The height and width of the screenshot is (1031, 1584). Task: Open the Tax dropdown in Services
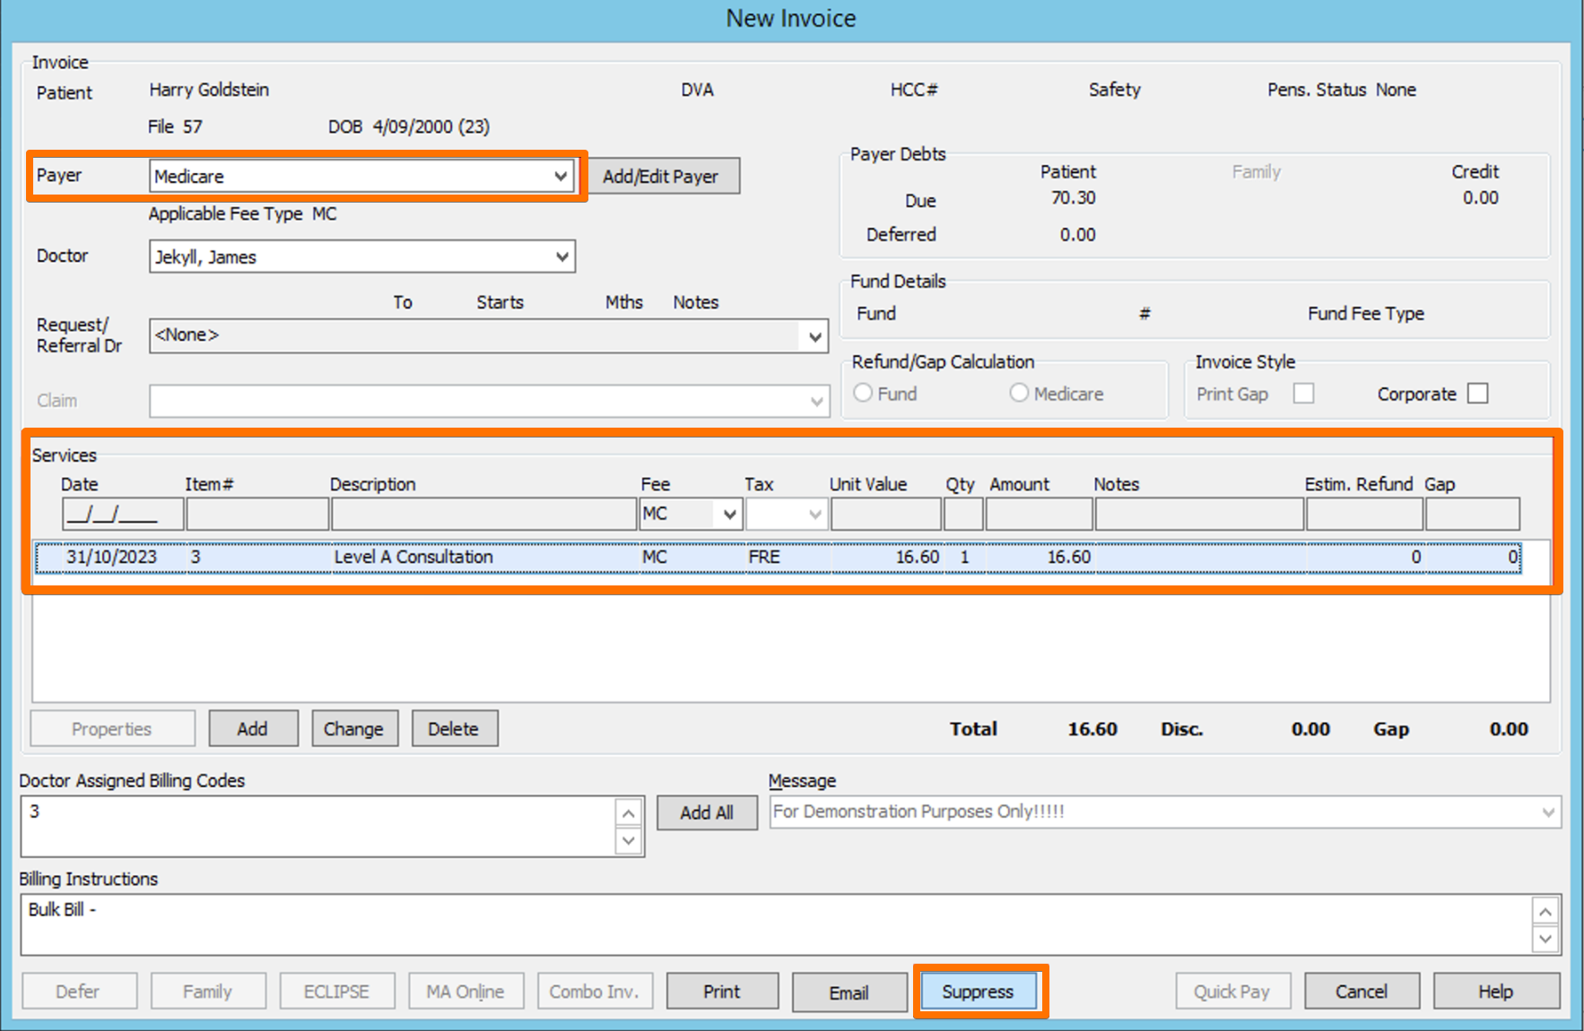pyautogui.click(x=787, y=515)
